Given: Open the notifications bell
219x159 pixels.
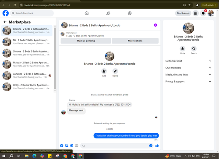Looking at the screenshot, I should tap(203, 13).
